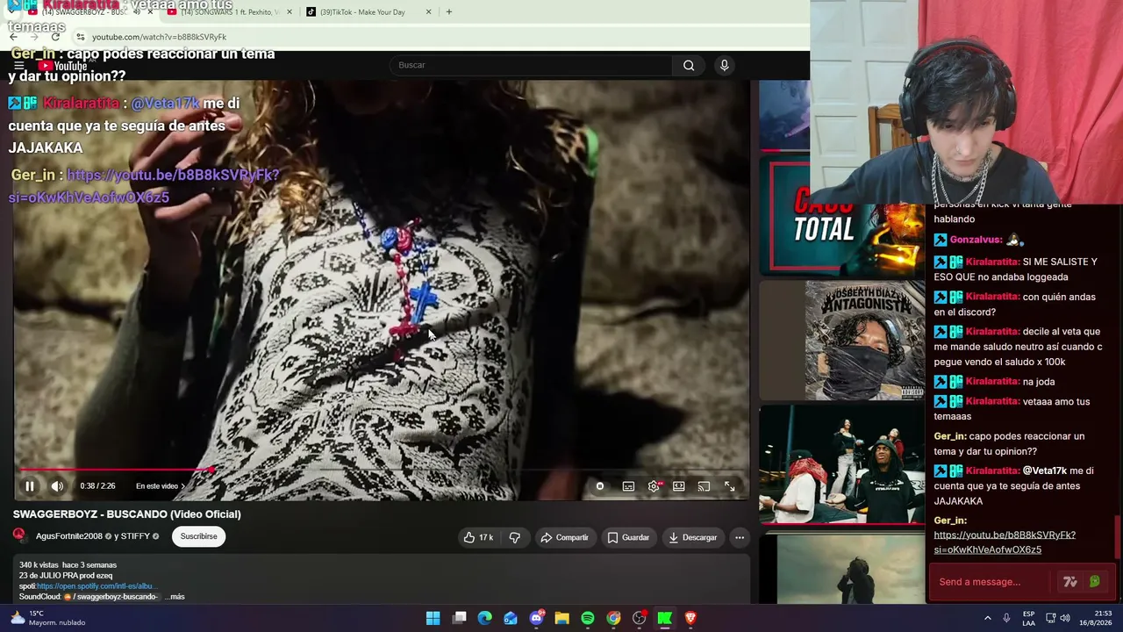Open the AgusFortnite2008 channel link
This screenshot has height=632, width=1123.
[69, 536]
